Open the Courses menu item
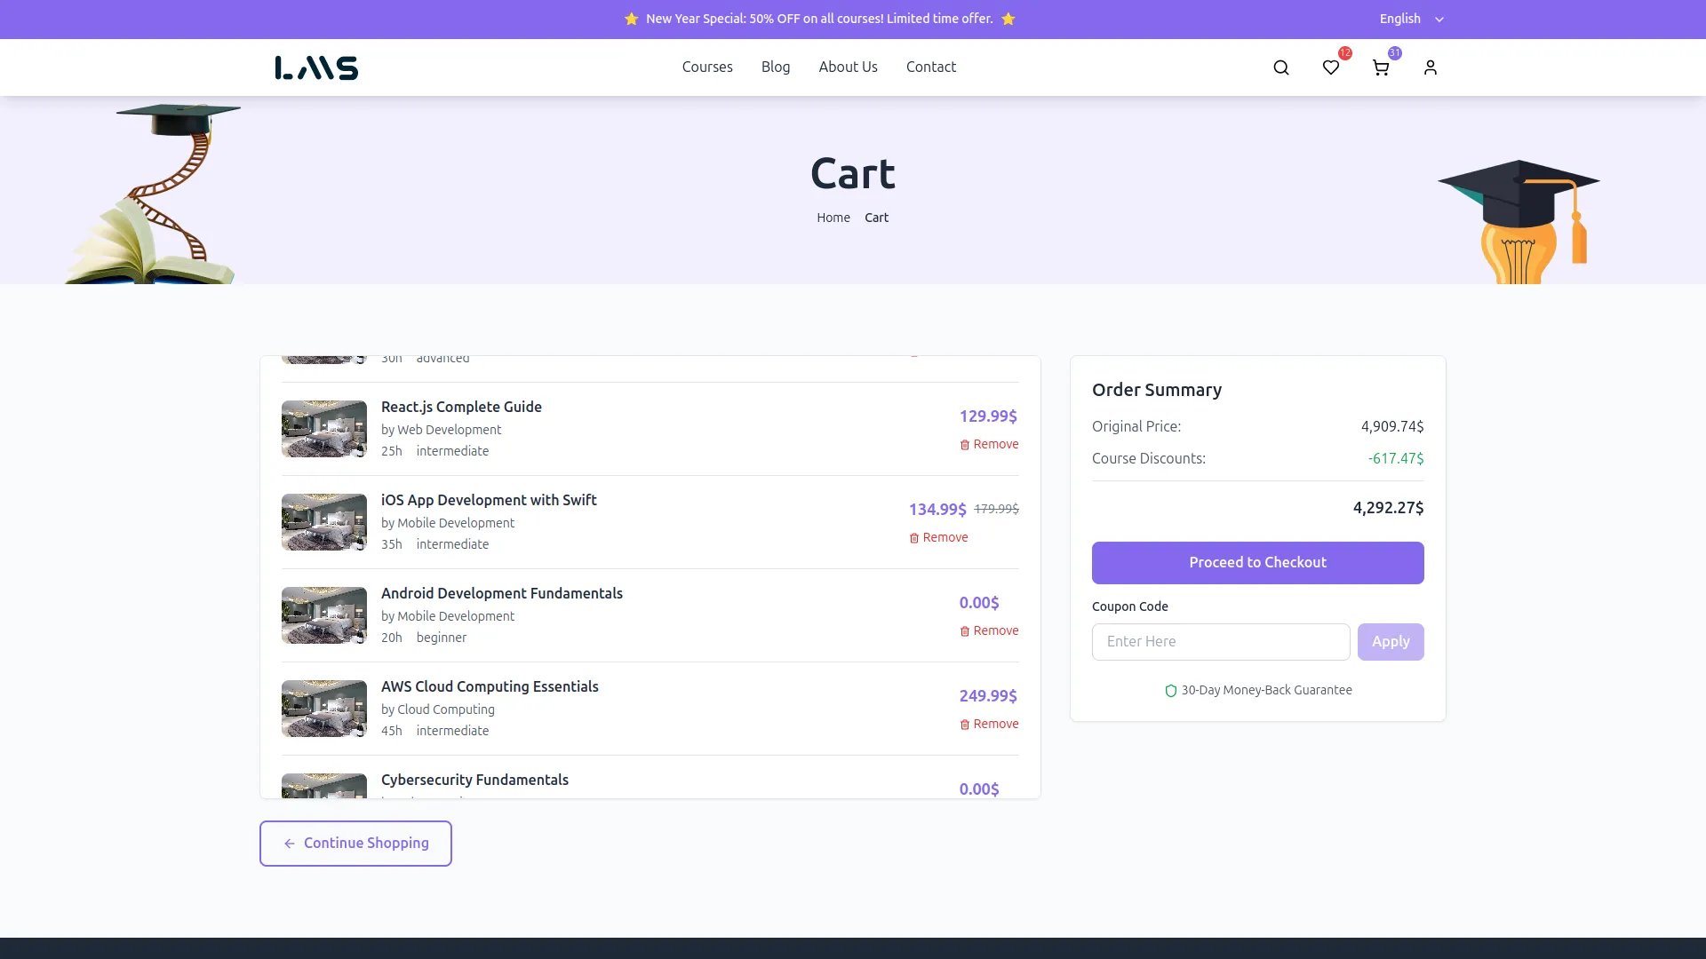Screen dimensions: 1706x959 pos(707,67)
